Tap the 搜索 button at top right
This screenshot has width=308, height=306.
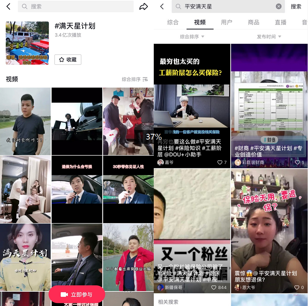coord(296,7)
